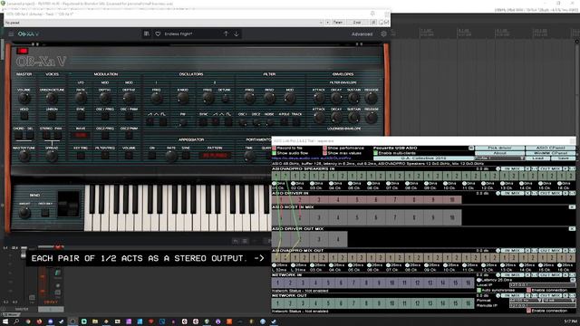Click Load profile button
Viewport: 580px width, 326px height.
pyautogui.click(x=537, y=158)
